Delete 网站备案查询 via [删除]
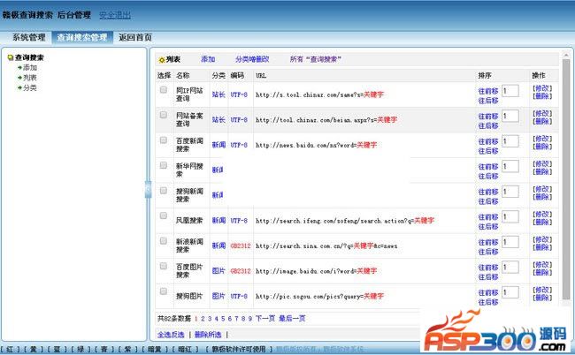575x355 pixels. (542, 122)
